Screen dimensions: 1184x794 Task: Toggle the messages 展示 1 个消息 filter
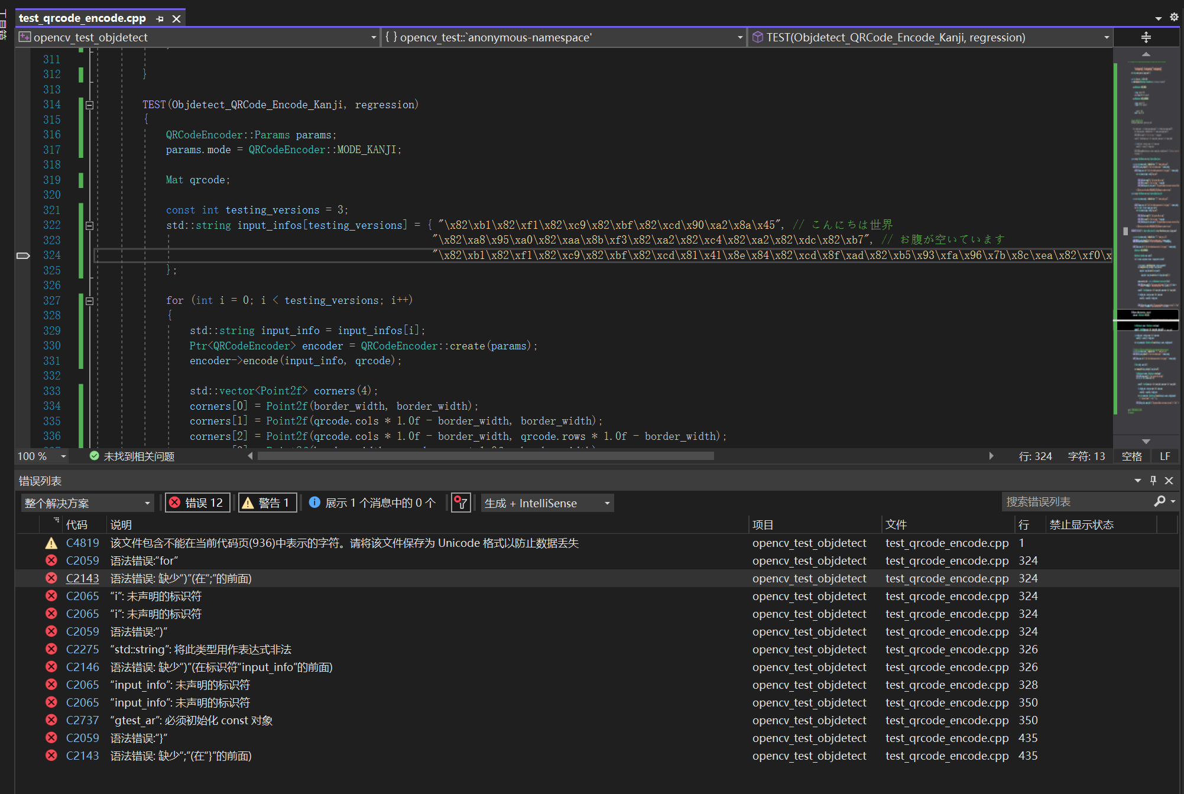tap(372, 503)
